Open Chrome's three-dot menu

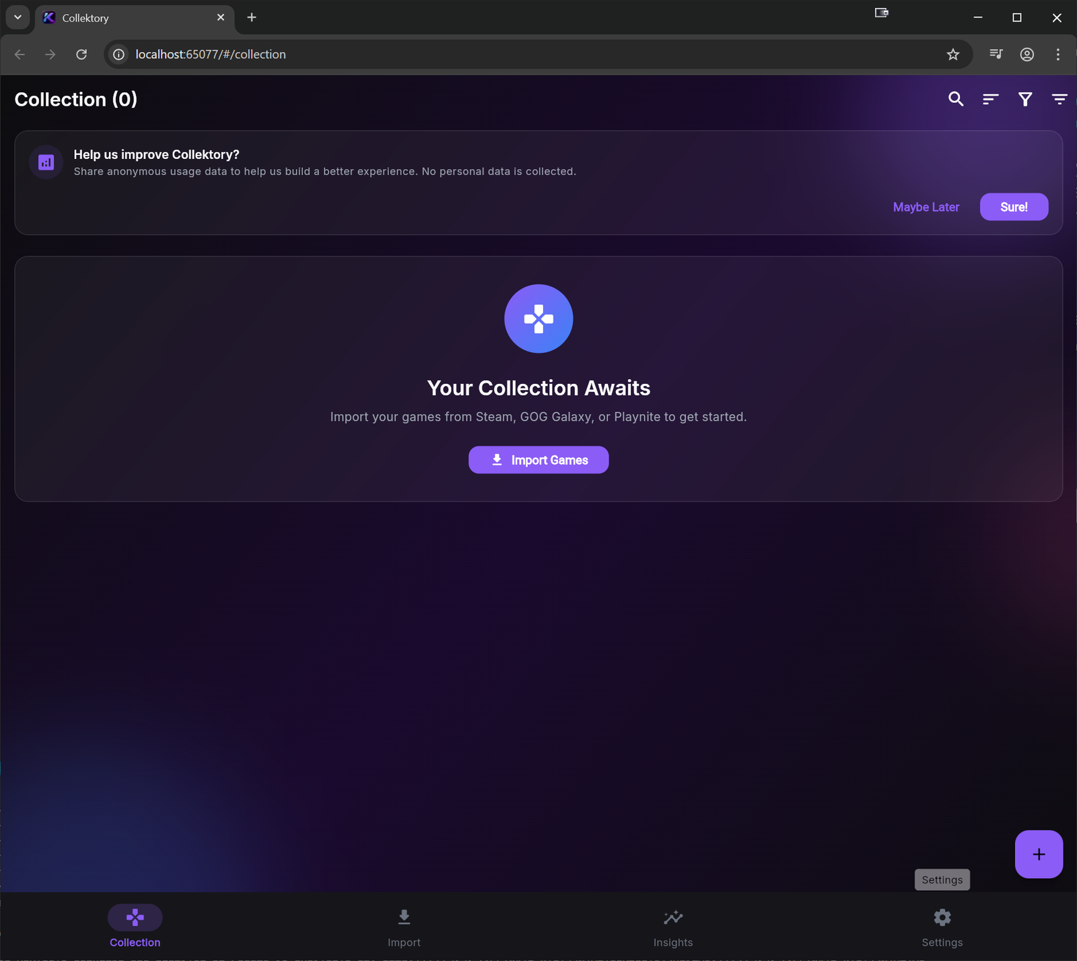(1057, 55)
